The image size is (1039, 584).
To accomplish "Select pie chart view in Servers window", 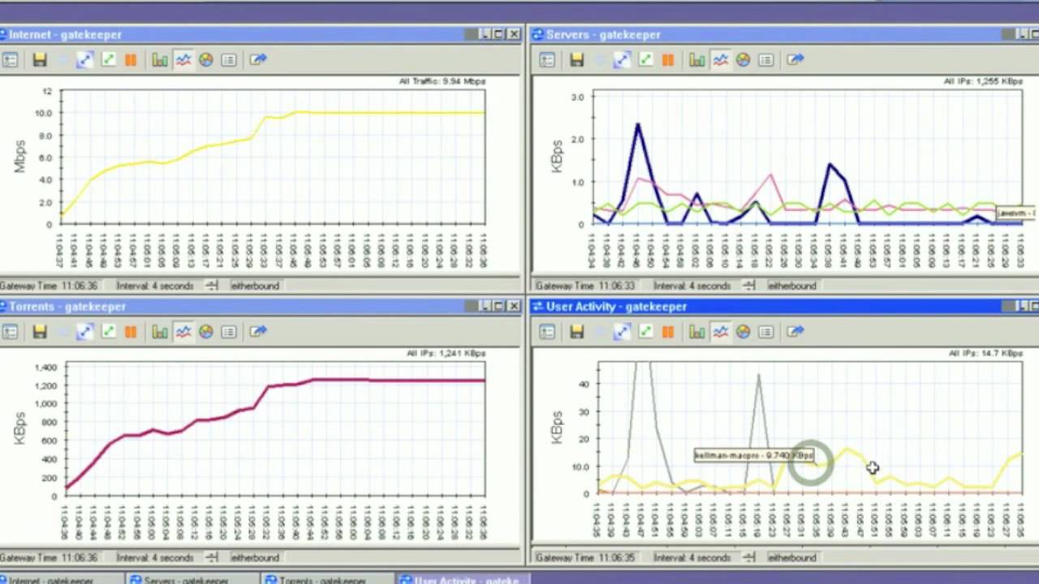I will (x=744, y=60).
